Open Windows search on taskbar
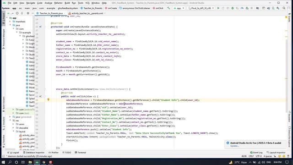This screenshot has height=165, width=293. [x=10, y=162]
